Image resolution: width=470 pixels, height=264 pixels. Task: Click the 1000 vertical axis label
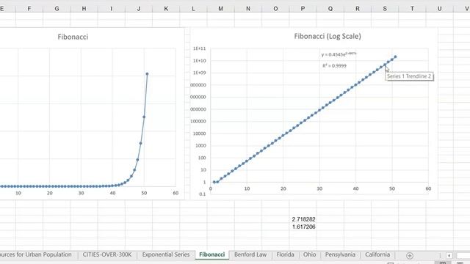coord(200,145)
